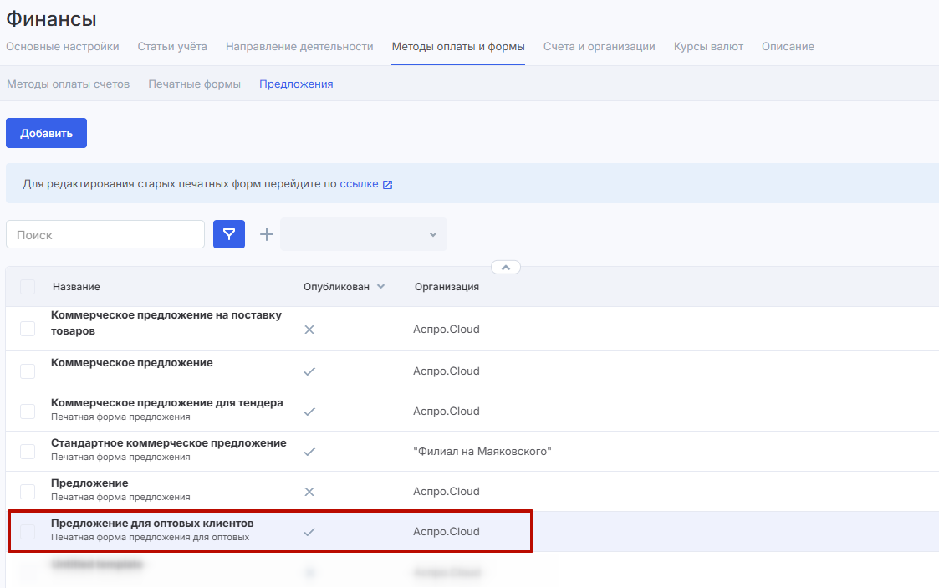Click checkmark for Стандартное коммерческое предложение
The height and width of the screenshot is (588, 939).
[309, 452]
